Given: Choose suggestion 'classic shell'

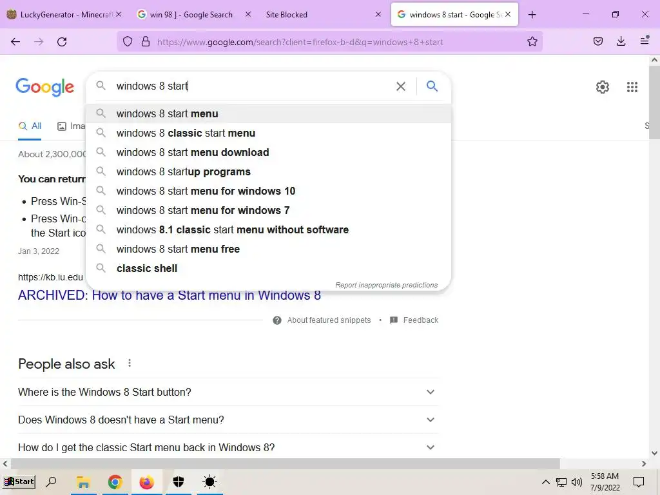Looking at the screenshot, I should click(x=269, y=269).
